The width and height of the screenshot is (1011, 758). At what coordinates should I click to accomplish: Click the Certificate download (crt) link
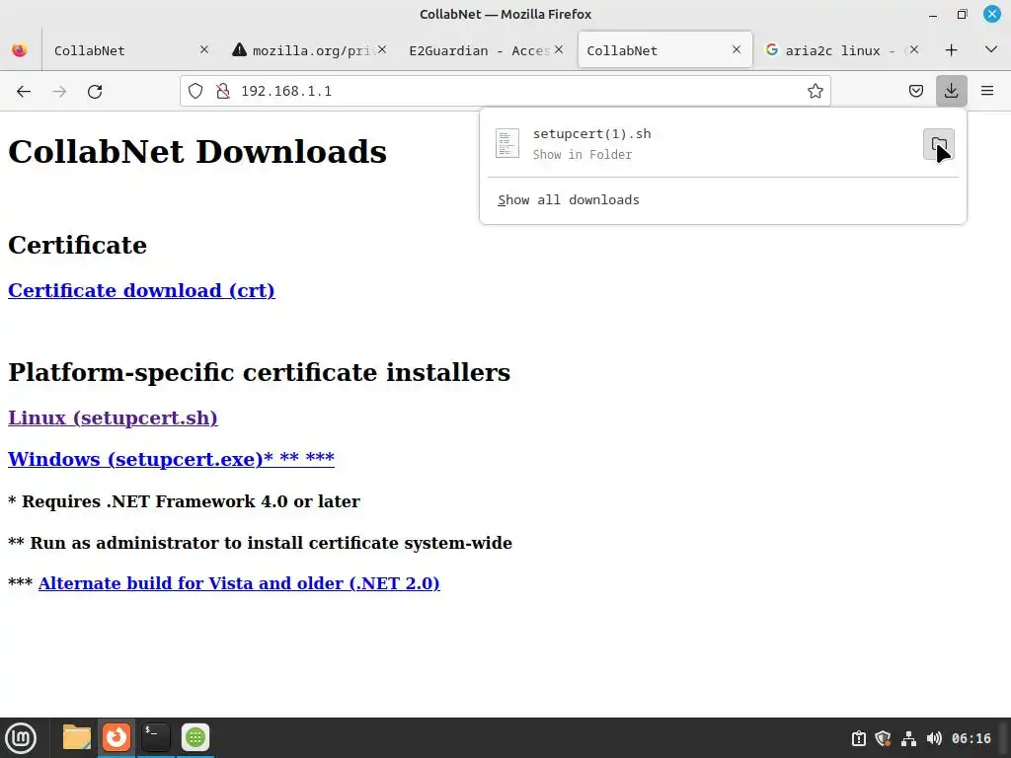point(141,291)
